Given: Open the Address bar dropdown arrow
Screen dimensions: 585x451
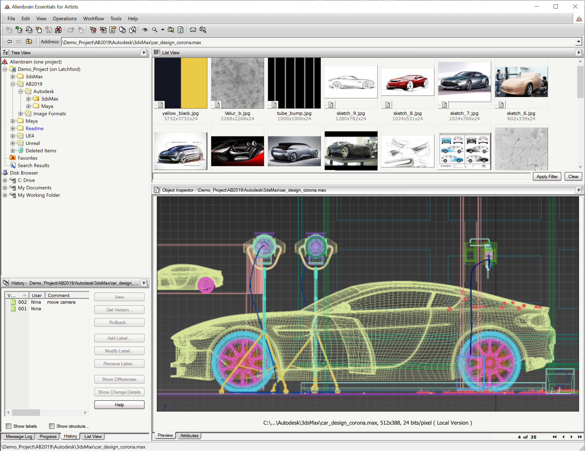Looking at the screenshot, I should pos(578,42).
